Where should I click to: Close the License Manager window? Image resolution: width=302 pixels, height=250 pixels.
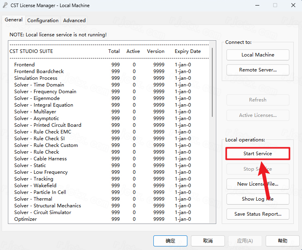pos(293,6)
